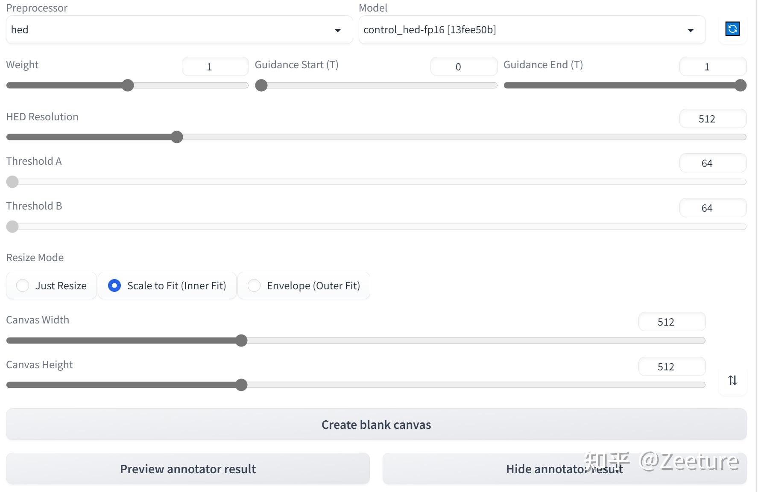This screenshot has height=492, width=758.
Task: Click the Guidance Start (T) slider handle
Action: click(x=261, y=85)
